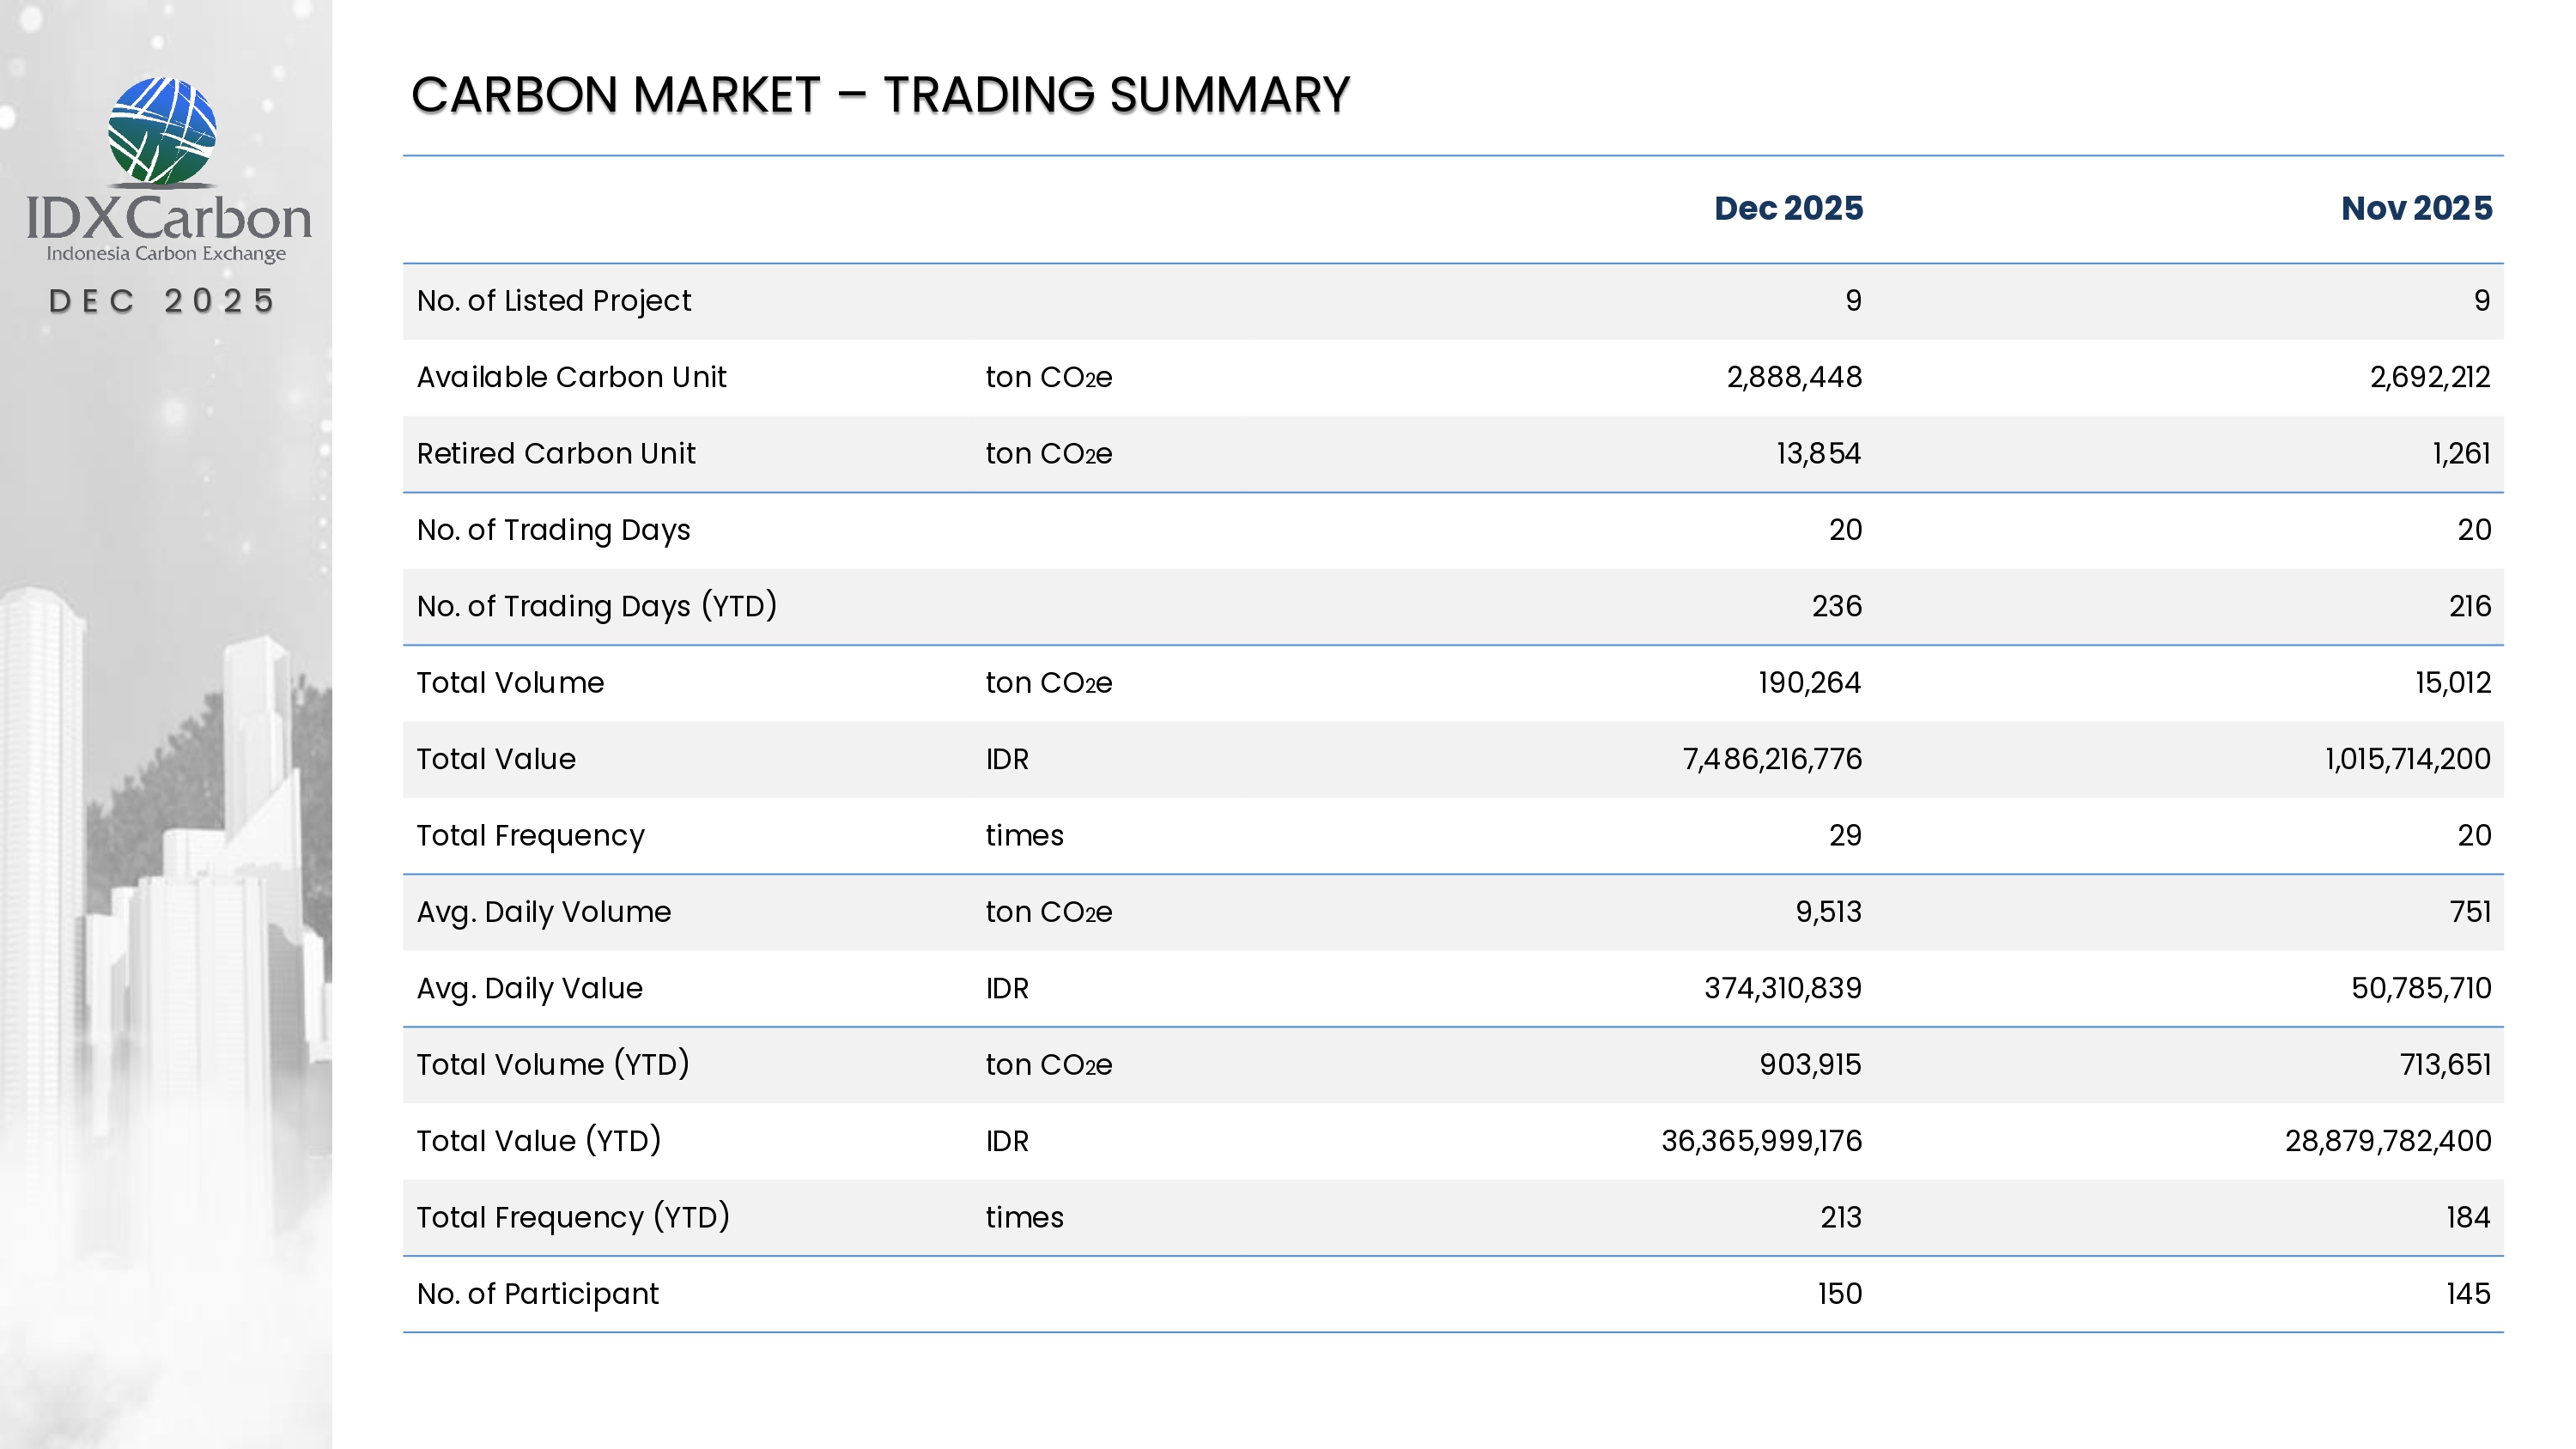
Task: Click the DEC 2025 sidebar label
Action: click(162, 301)
